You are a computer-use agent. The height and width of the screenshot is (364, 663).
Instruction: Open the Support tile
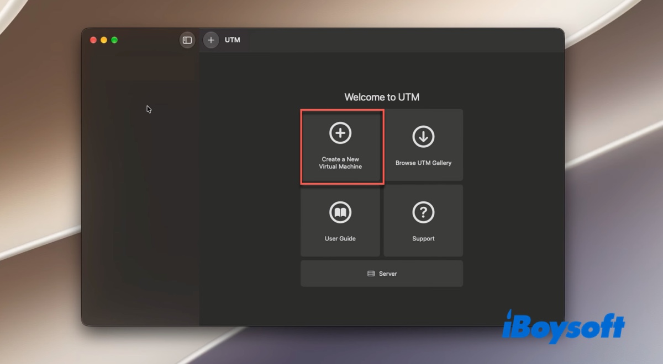tap(423, 221)
